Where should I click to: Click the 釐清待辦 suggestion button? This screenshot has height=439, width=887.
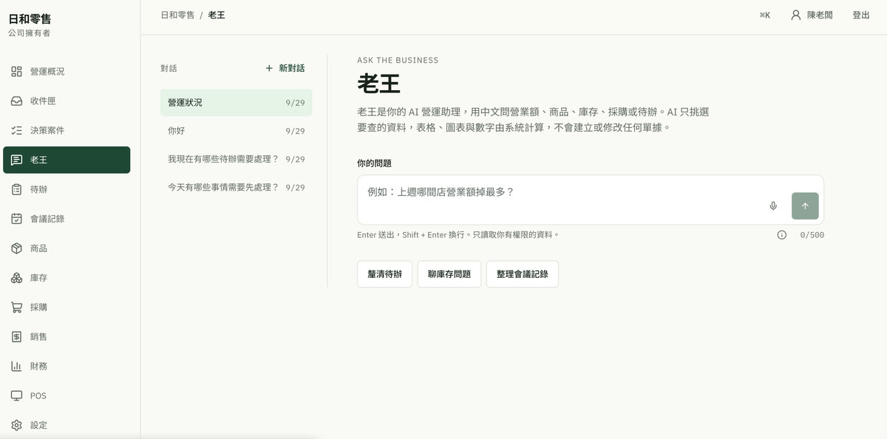(384, 273)
